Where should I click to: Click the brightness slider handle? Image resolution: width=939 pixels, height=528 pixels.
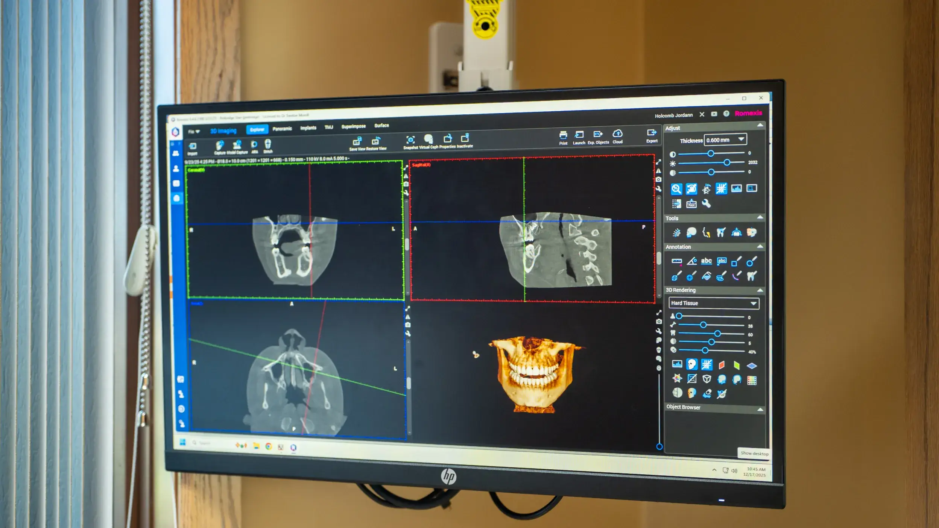[727, 162]
